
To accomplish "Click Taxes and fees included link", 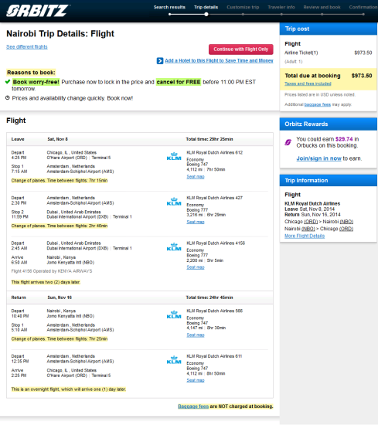I will (308, 83).
